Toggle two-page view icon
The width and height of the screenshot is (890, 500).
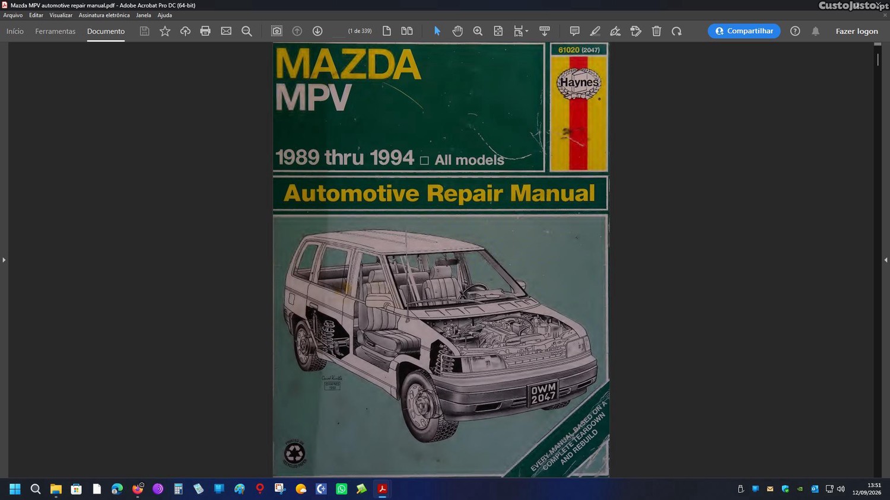[407, 31]
